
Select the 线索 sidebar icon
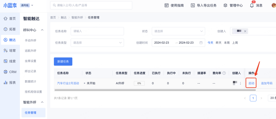[x=5, y=61]
